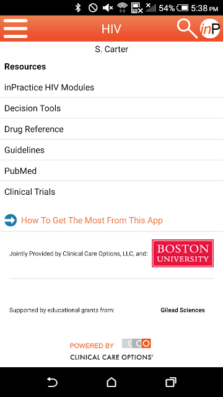Select Decision Tools from resources
Screen dimensions: 223x397
point(111,108)
